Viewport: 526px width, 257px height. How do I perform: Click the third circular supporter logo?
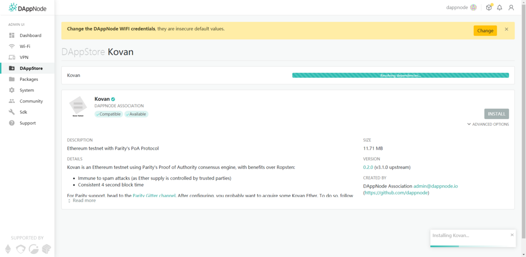[34, 248]
